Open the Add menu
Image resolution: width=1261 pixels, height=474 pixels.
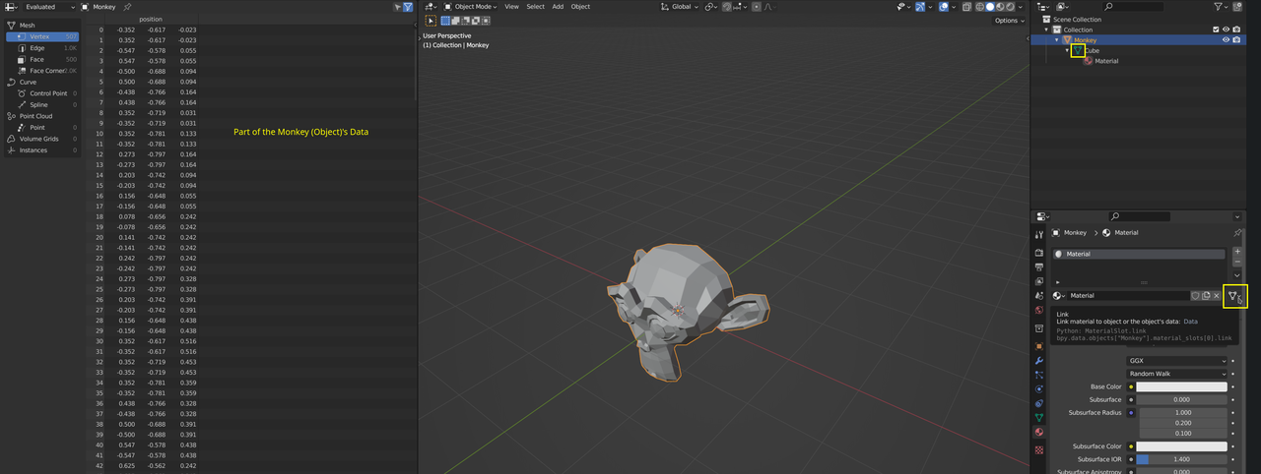(558, 6)
